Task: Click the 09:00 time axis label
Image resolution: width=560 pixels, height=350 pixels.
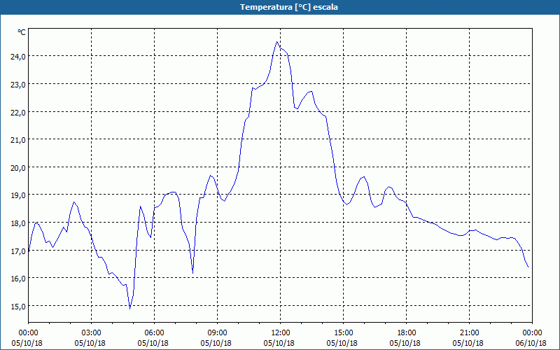Action: [x=217, y=333]
